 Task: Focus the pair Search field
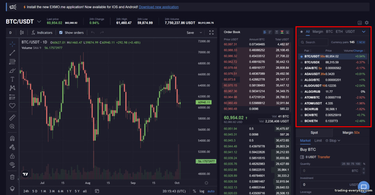point(314,42)
